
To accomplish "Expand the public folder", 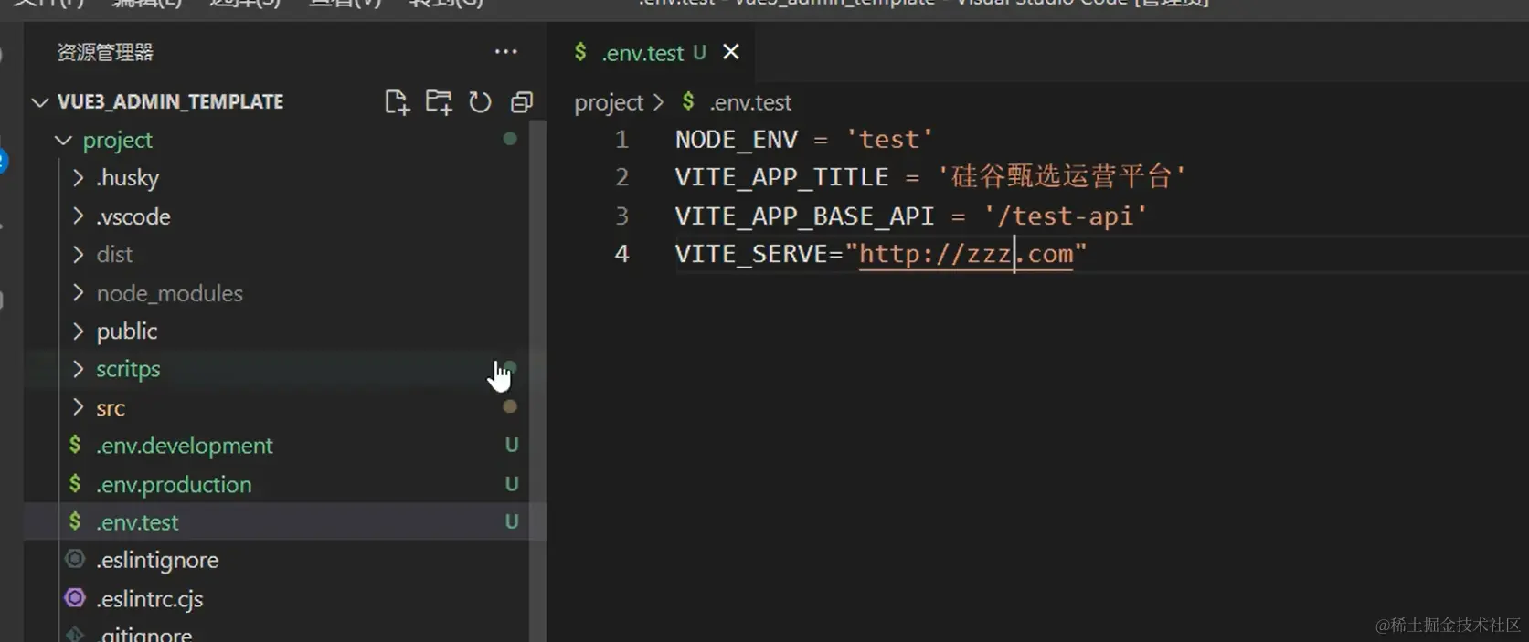I will [79, 331].
